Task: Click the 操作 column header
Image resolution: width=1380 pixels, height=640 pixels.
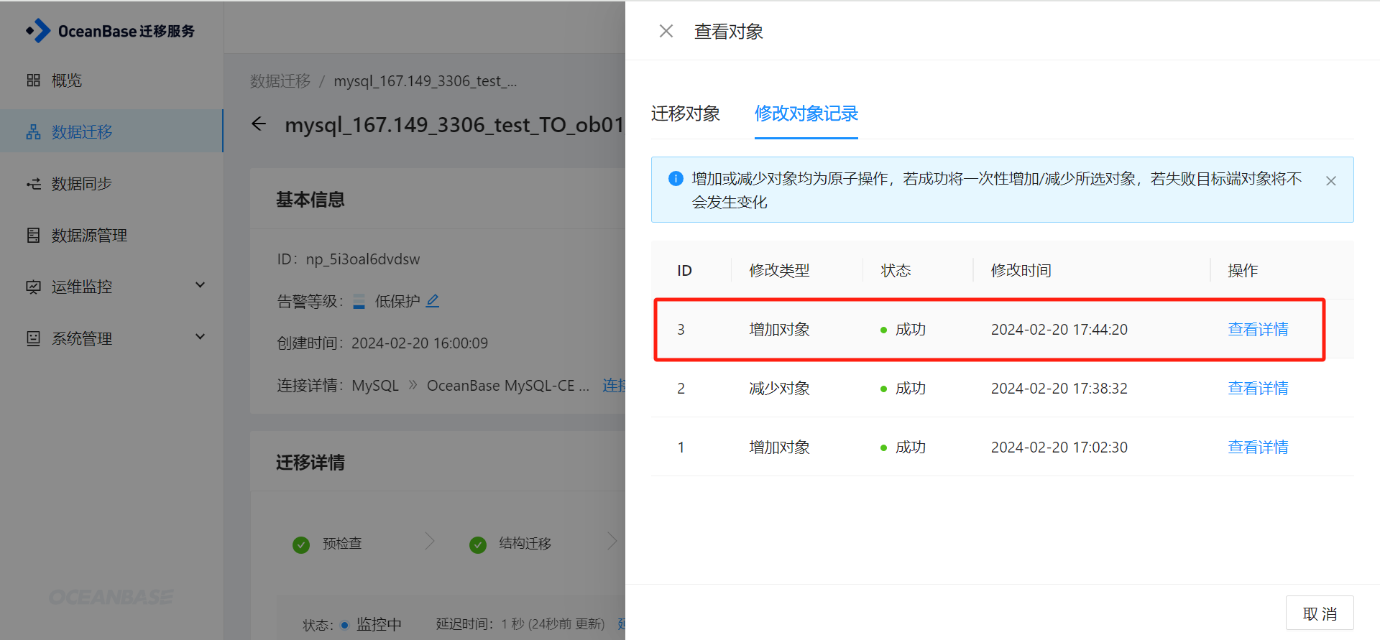Action: point(1243,271)
